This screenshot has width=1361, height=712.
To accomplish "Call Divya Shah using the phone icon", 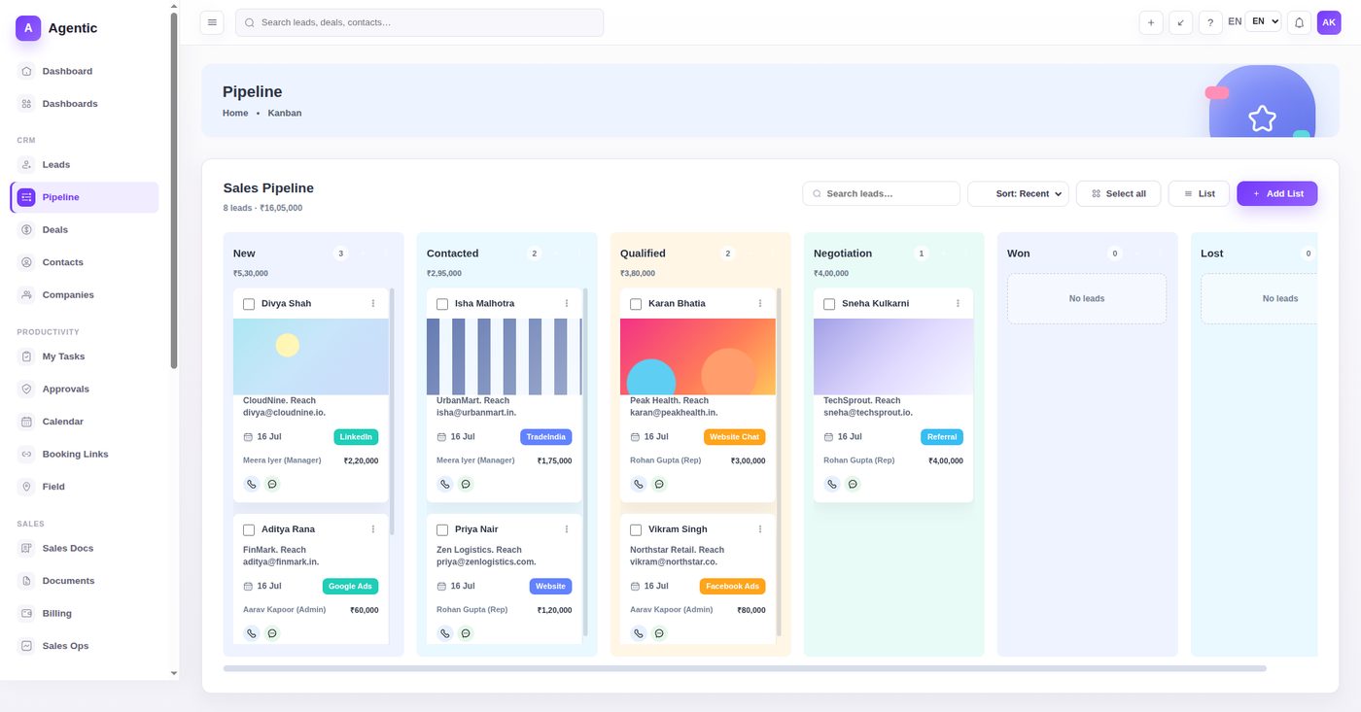I will [251, 484].
